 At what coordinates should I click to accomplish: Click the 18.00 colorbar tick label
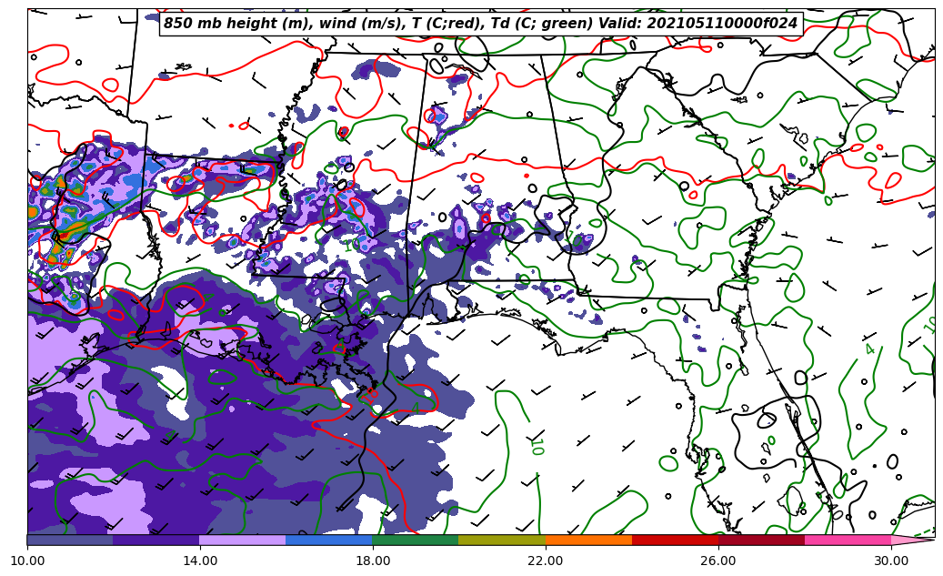pyautogui.click(x=373, y=561)
